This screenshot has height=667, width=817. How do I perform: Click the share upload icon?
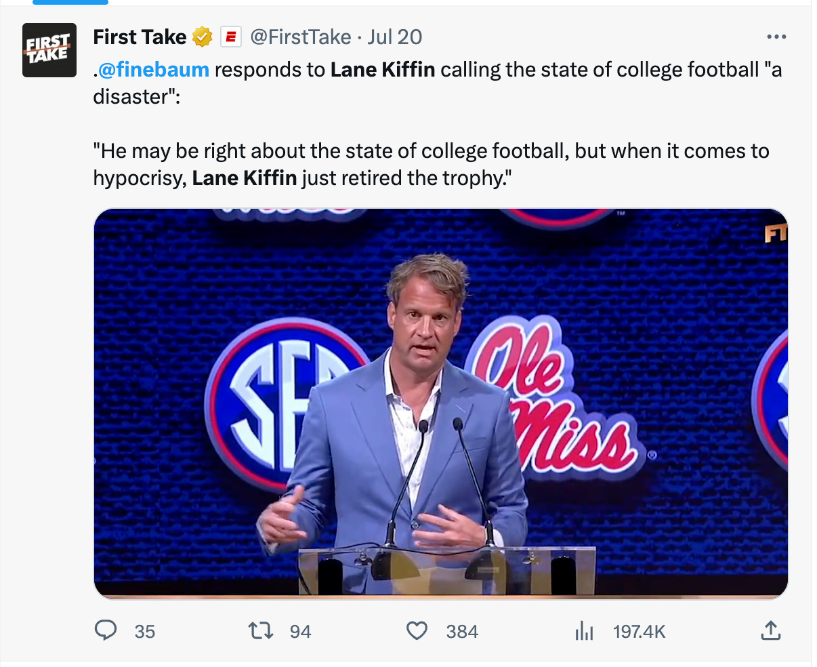click(770, 631)
